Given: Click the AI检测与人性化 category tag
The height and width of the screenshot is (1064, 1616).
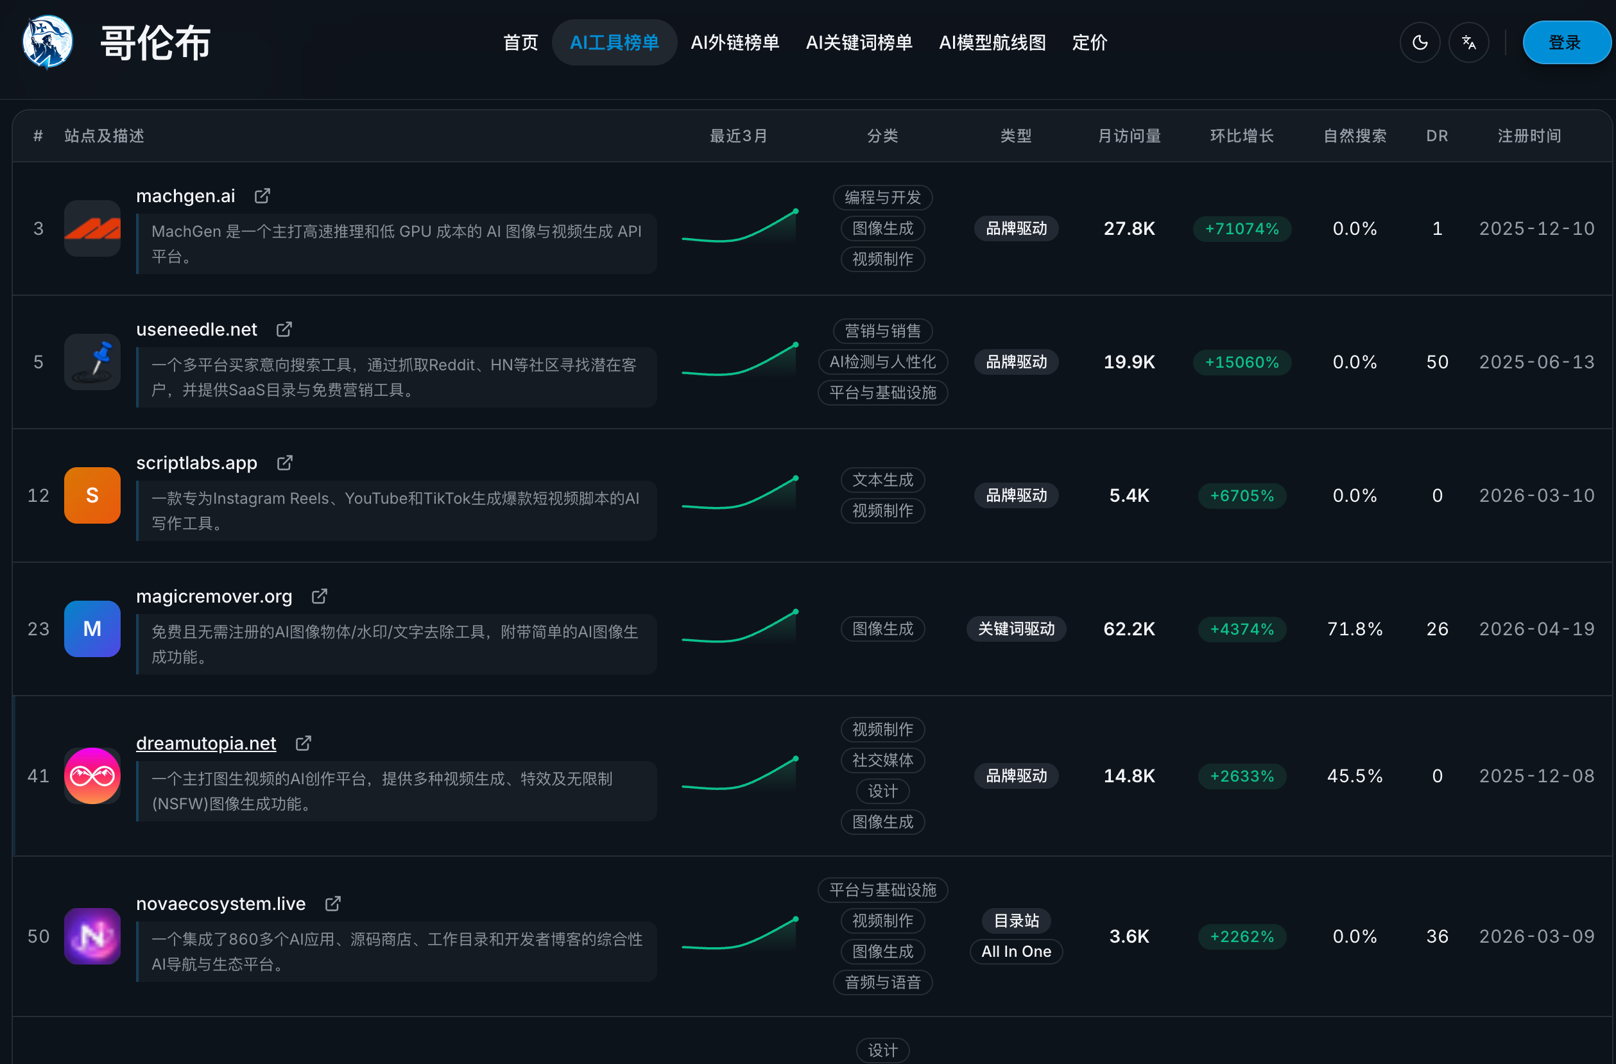Looking at the screenshot, I should tap(882, 362).
